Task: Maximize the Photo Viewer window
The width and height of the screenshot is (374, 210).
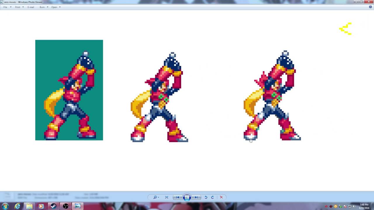Action: pyautogui.click(x=361, y=2)
